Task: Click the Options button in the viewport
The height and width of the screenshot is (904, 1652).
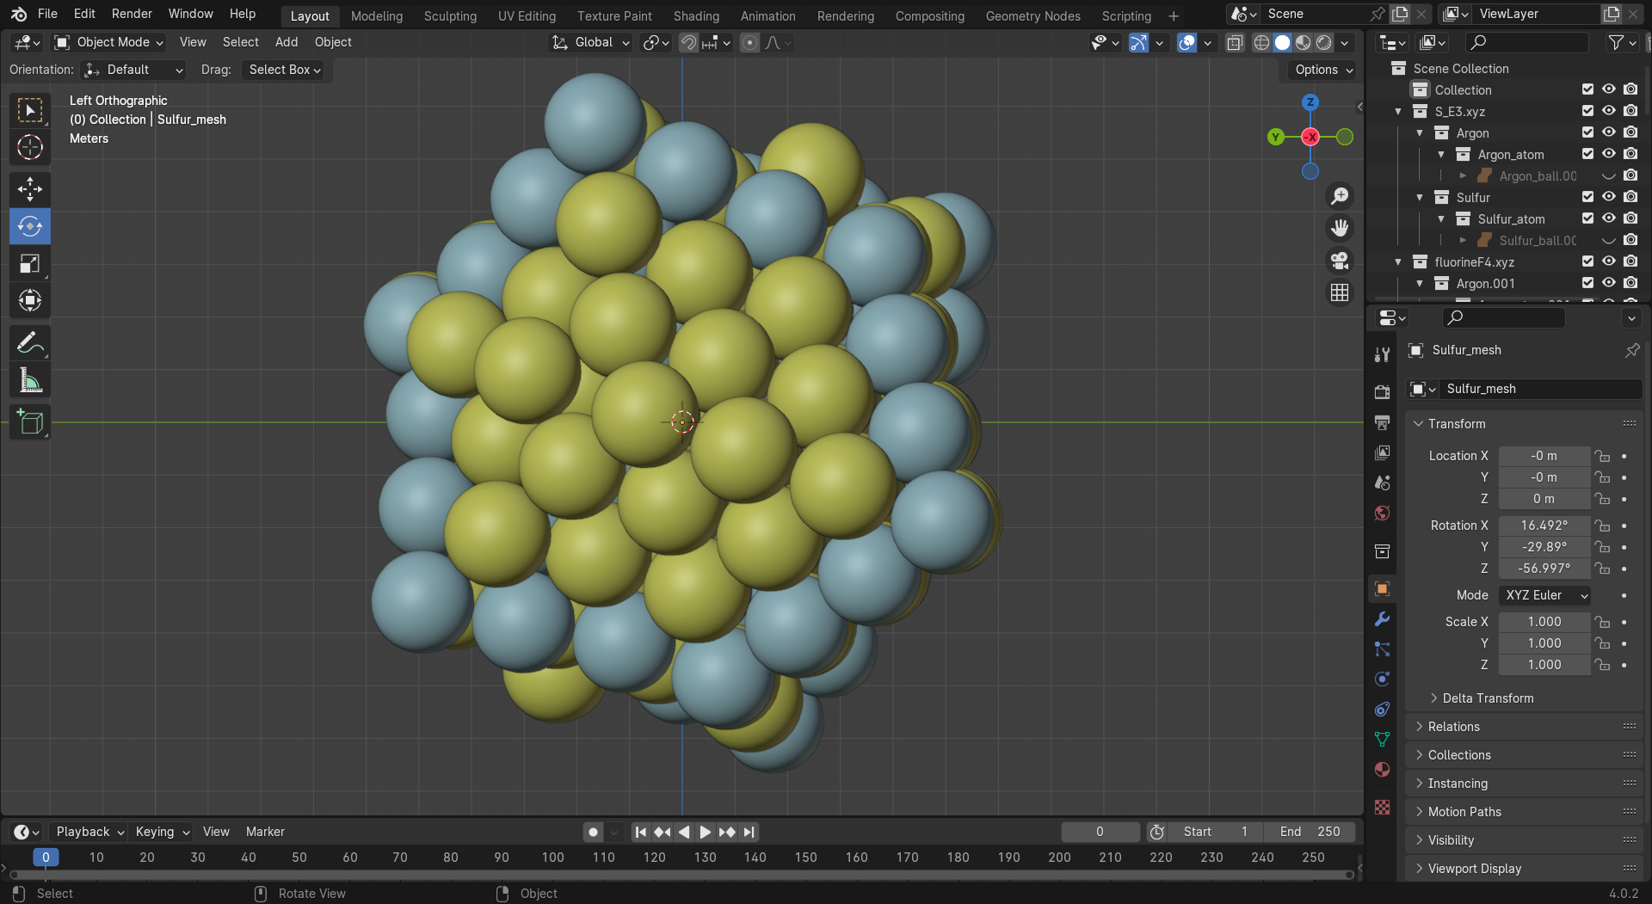Action: tap(1323, 70)
